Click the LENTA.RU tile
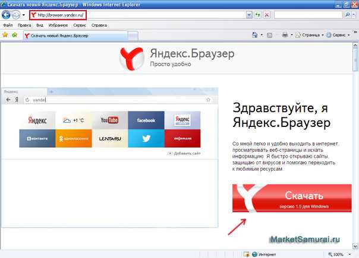Screen dimensions: 359x258 tap(110, 138)
